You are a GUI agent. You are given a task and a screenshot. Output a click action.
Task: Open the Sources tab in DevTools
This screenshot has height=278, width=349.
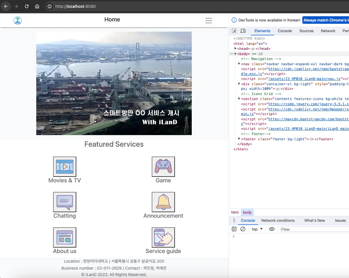tap(306, 31)
